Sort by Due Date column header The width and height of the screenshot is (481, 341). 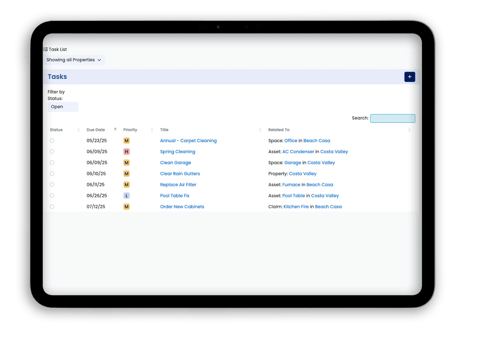point(96,130)
